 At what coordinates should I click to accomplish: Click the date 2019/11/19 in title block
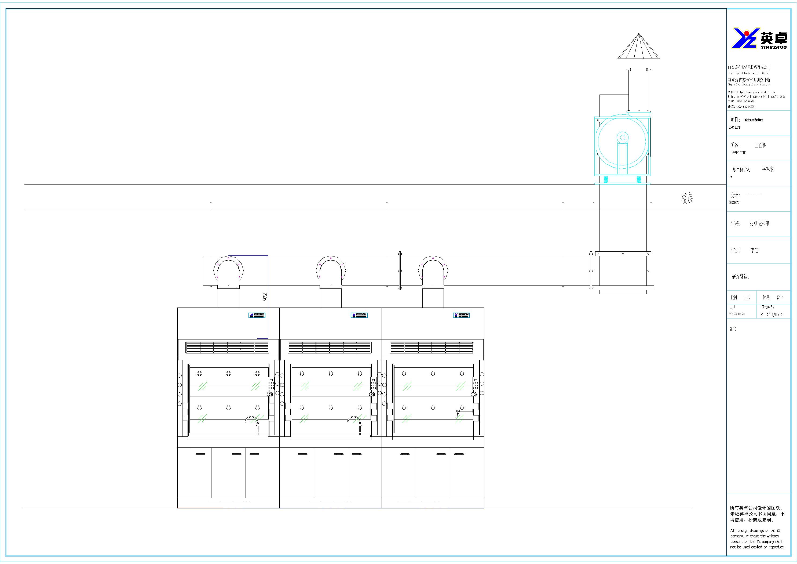(x=774, y=314)
